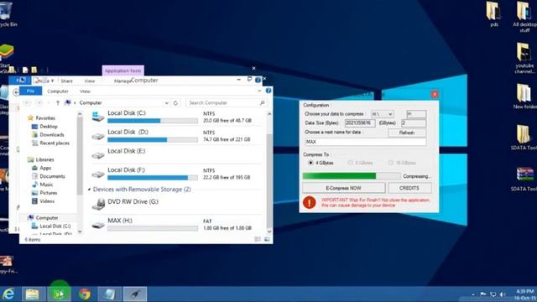Click the CREDITS button
Screen dimensions: 537x302
[409, 188]
